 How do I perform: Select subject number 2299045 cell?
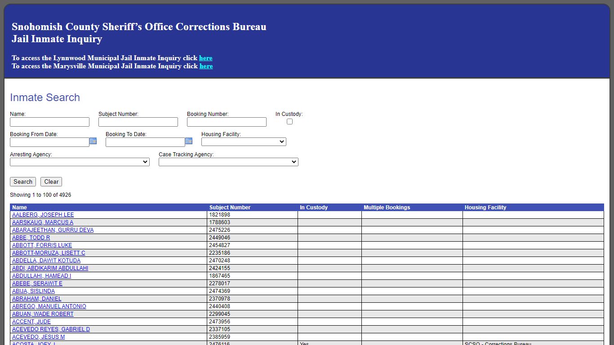(252, 314)
